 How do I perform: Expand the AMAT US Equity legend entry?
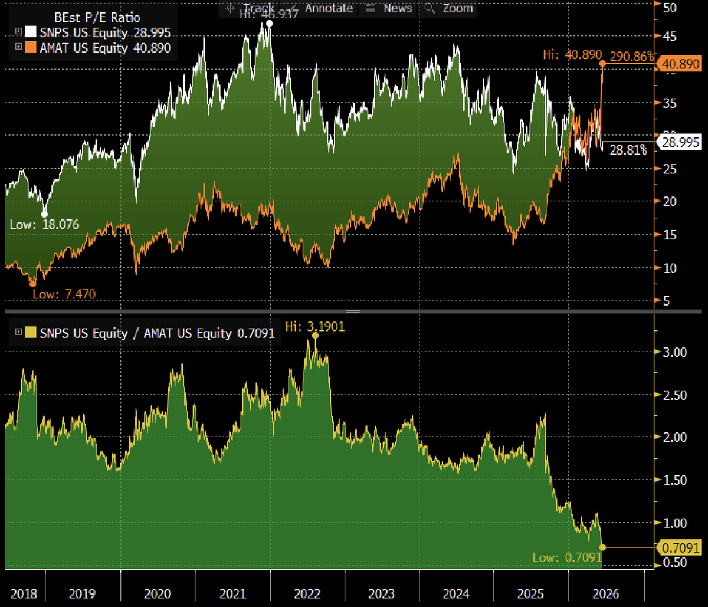(18, 47)
